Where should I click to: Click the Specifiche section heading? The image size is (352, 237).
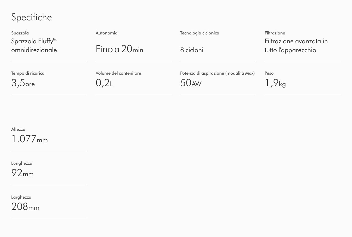click(x=32, y=17)
